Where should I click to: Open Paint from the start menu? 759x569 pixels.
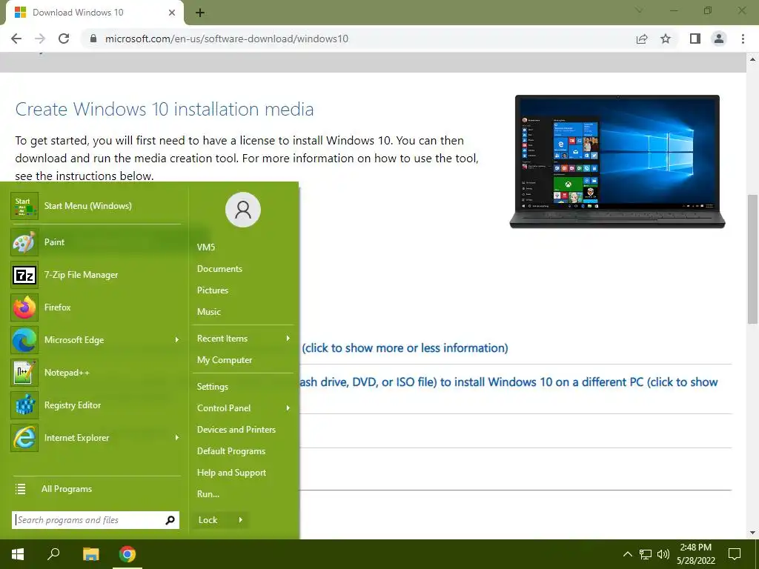[x=96, y=242]
